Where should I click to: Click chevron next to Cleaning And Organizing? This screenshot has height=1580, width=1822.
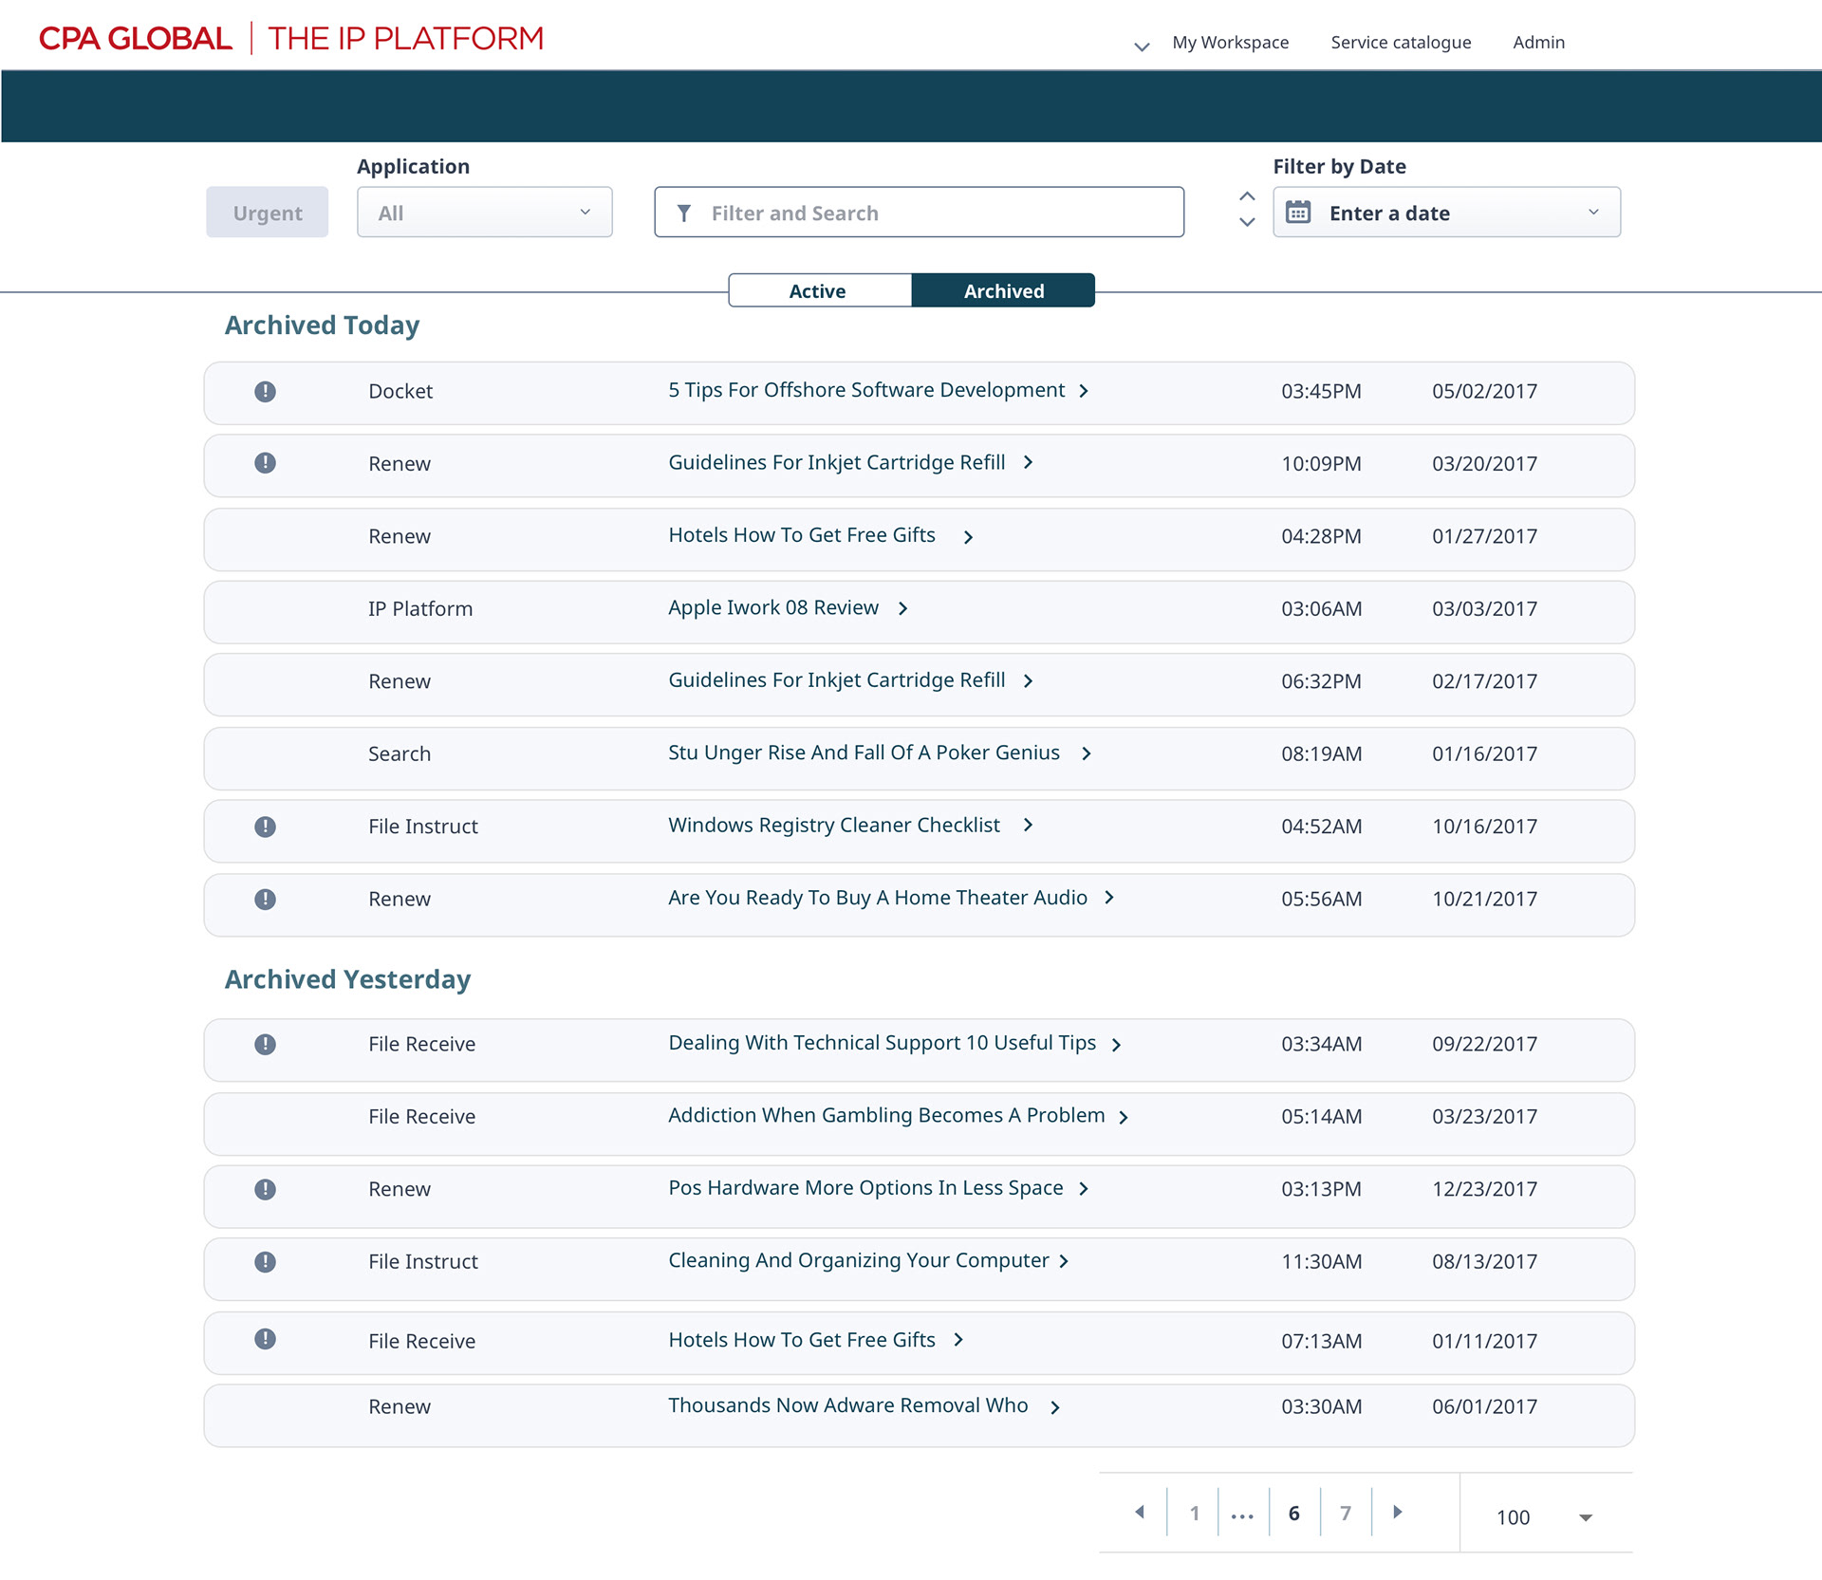tap(1064, 1261)
